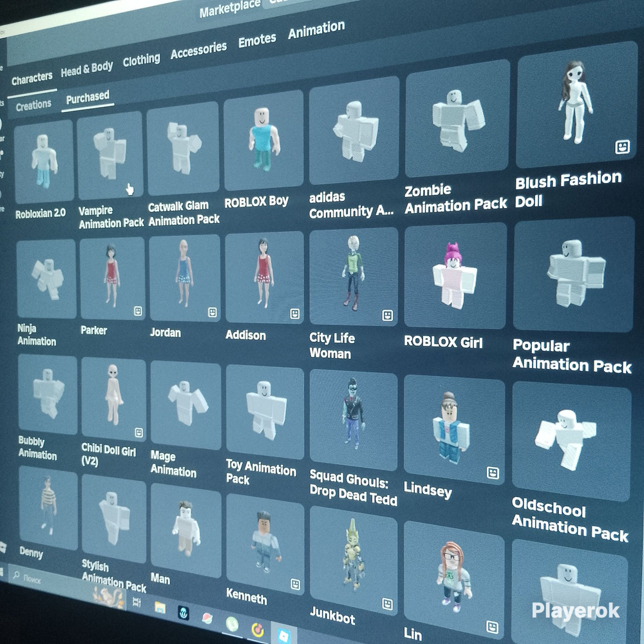This screenshot has height=644, width=644.
Task: Open the Roblox app taskbar icon
Action: [x=284, y=636]
